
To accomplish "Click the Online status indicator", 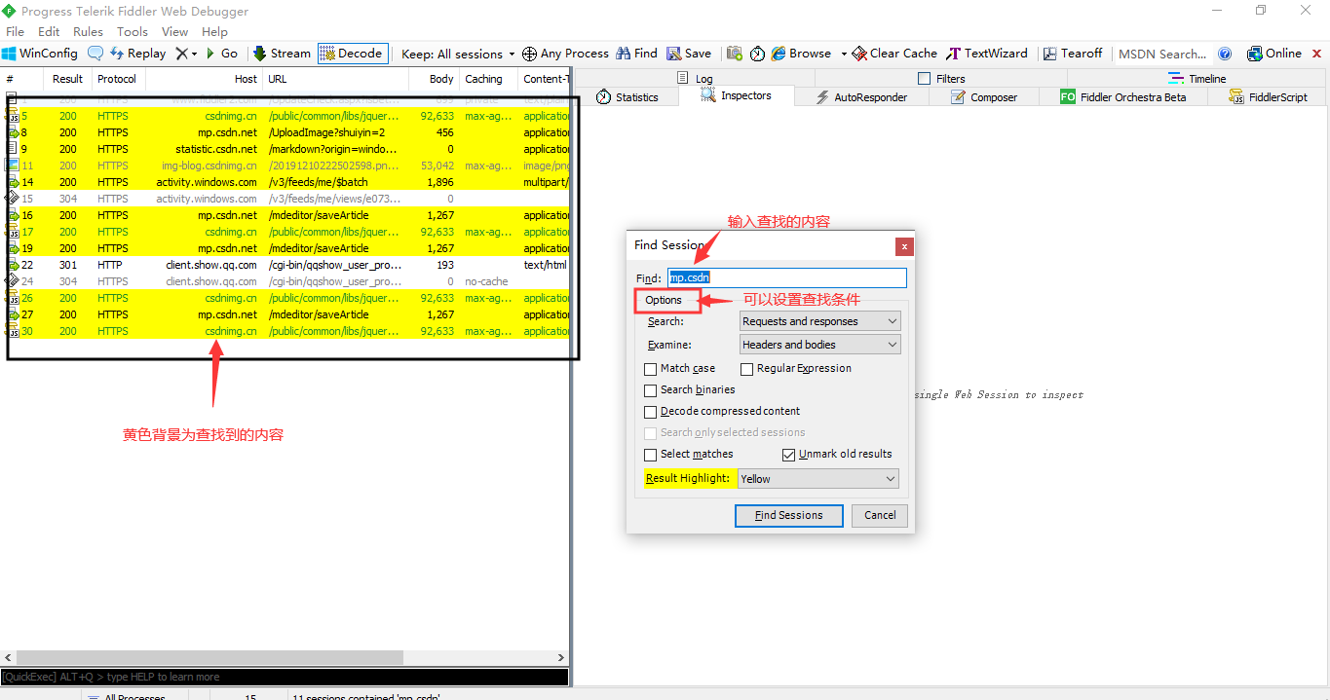I will pyautogui.click(x=1274, y=54).
